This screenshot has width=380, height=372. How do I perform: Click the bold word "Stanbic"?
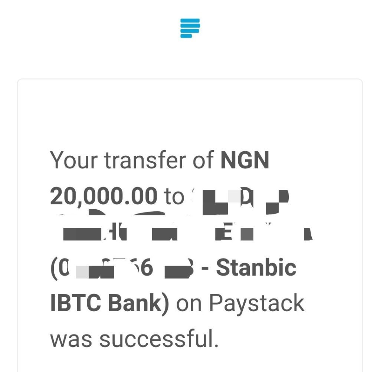pos(256,267)
